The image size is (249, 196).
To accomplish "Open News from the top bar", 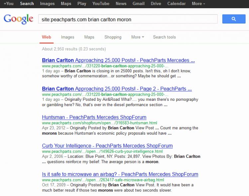I will tap(121, 4).
